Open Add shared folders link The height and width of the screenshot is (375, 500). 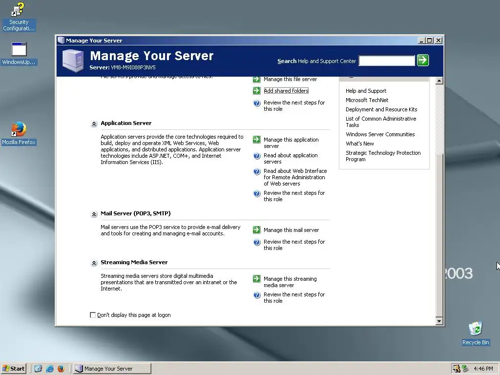[286, 91]
